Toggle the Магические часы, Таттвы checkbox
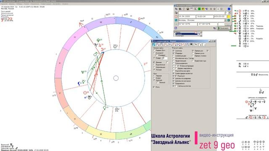 [174, 58]
